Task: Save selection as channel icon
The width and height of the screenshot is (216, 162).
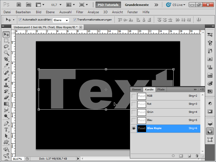Action: click(181, 156)
